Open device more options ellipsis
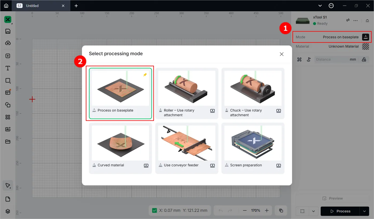Screen dimensions: 374x219 coord(356,20)
